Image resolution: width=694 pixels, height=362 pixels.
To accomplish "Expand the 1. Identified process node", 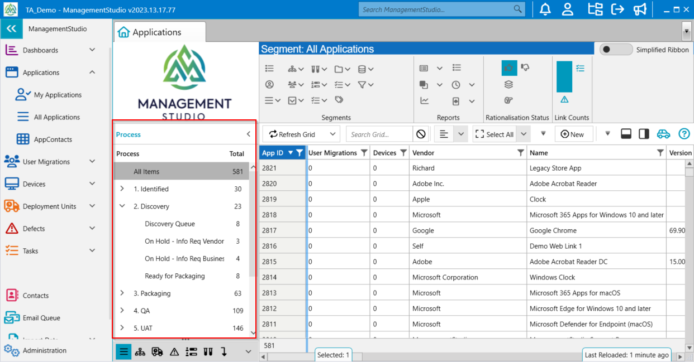I will tap(122, 189).
